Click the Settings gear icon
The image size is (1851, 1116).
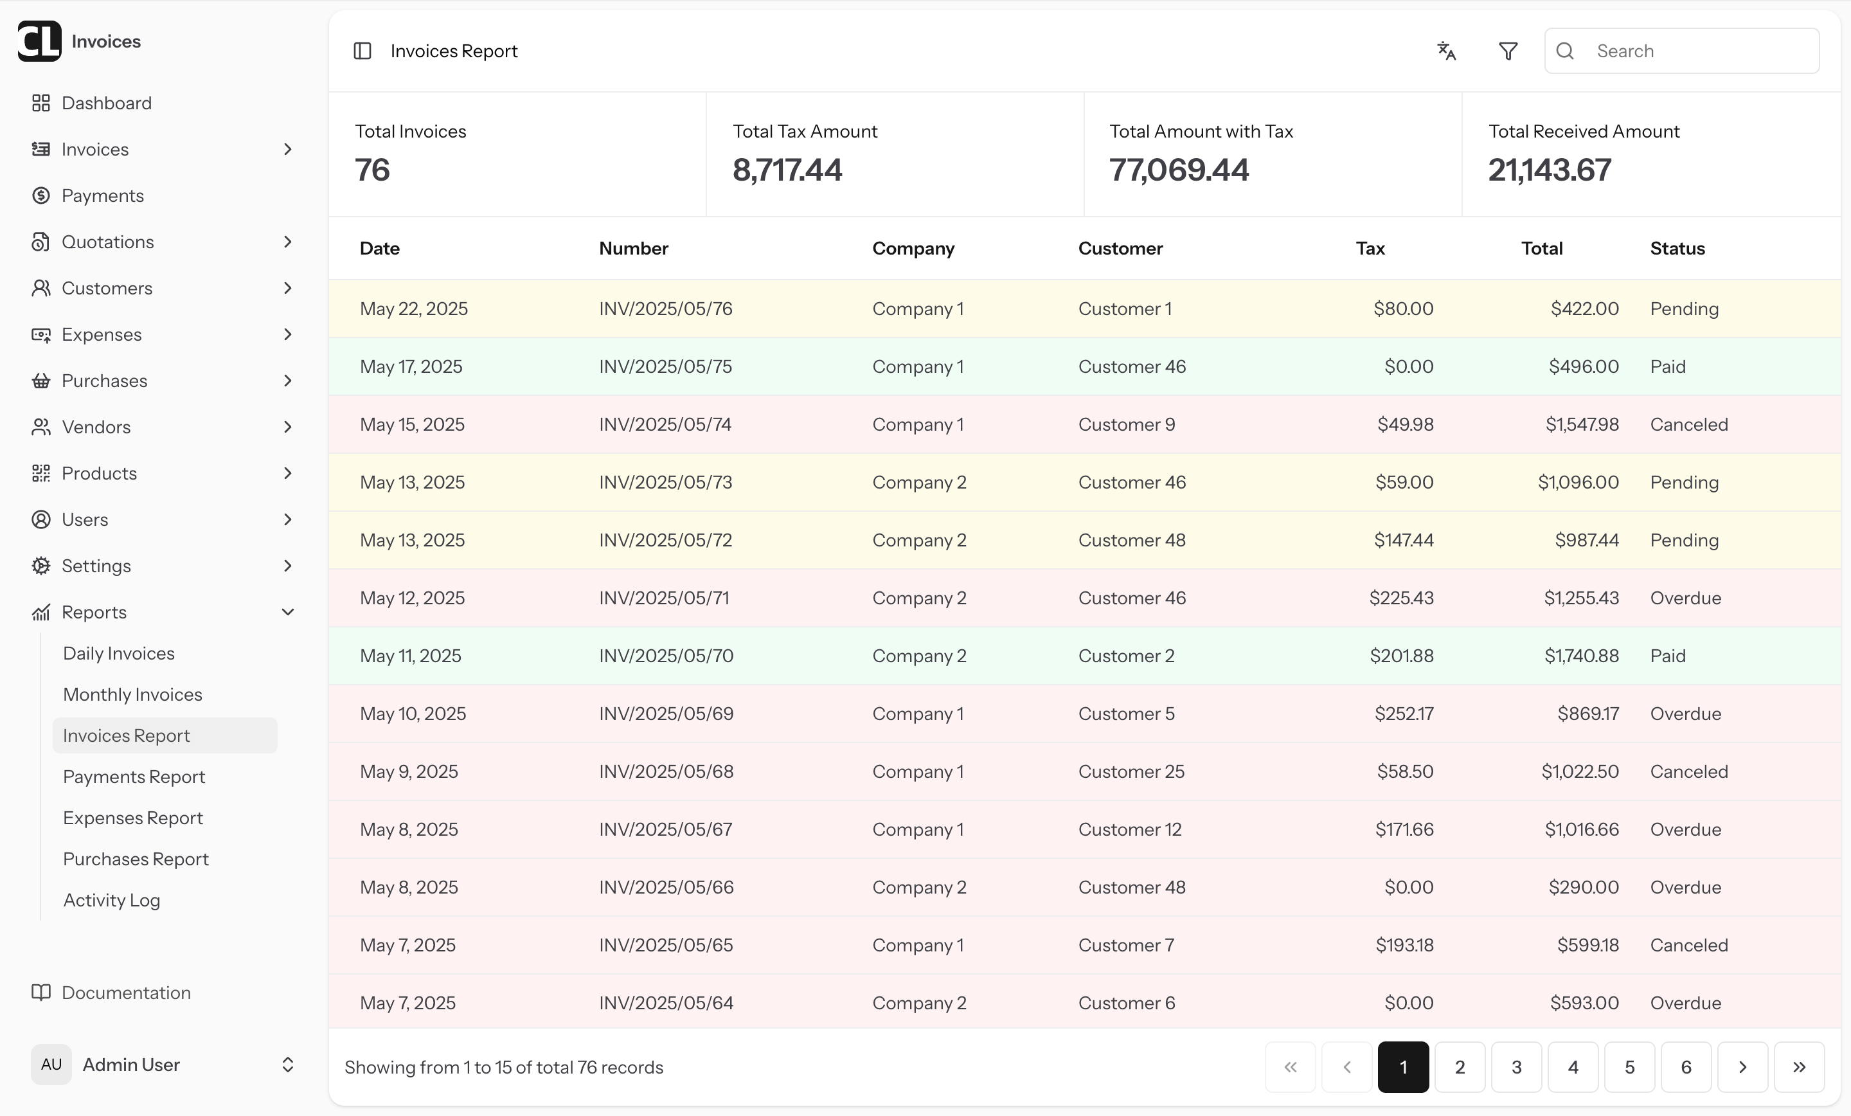pyautogui.click(x=40, y=566)
